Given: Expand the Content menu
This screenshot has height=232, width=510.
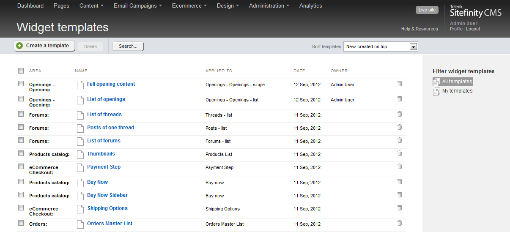Looking at the screenshot, I should click(91, 6).
